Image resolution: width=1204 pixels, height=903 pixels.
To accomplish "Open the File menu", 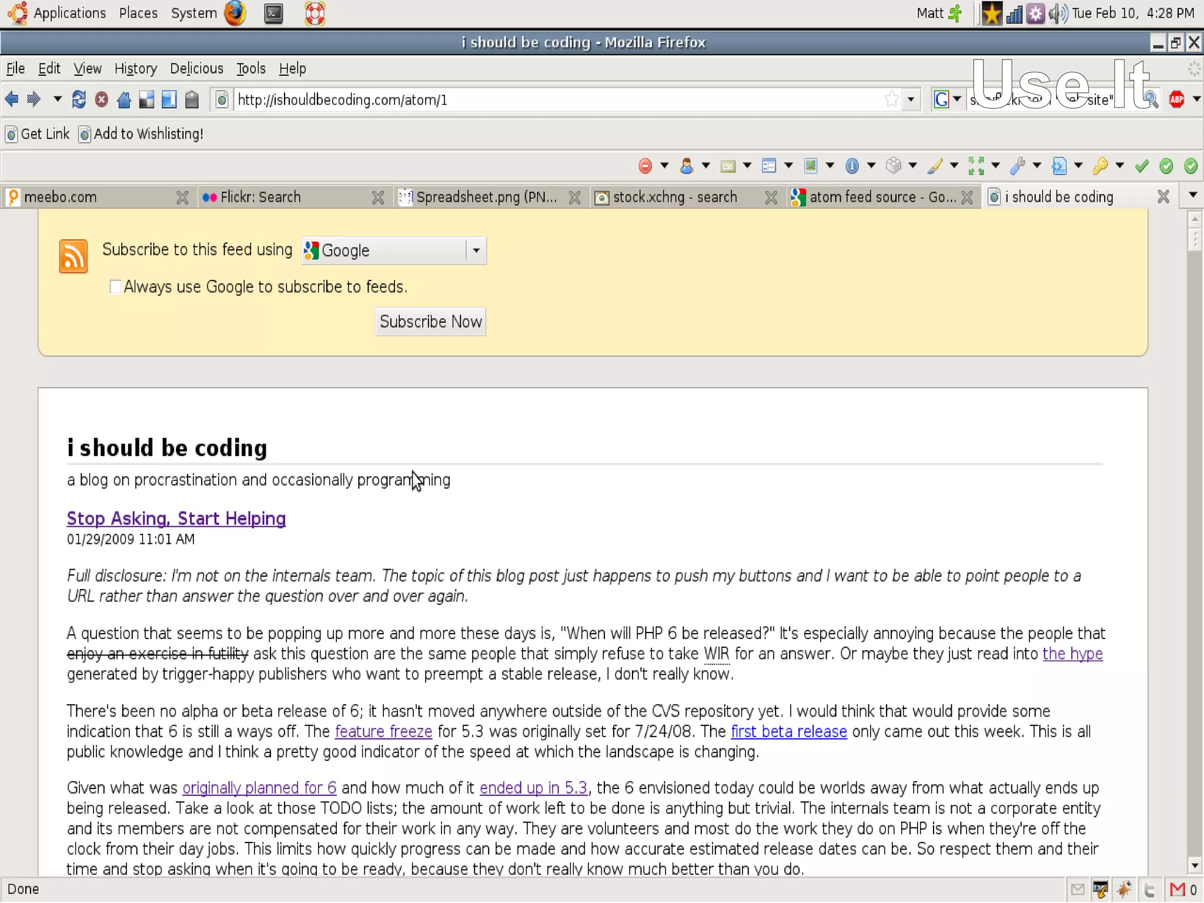I will (x=15, y=69).
